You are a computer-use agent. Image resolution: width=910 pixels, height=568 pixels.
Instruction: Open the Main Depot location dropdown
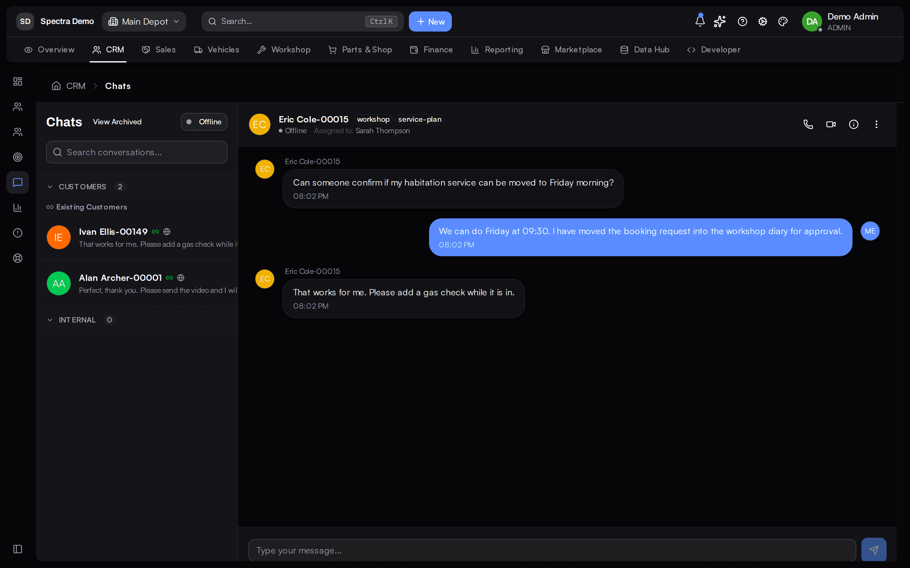click(144, 21)
